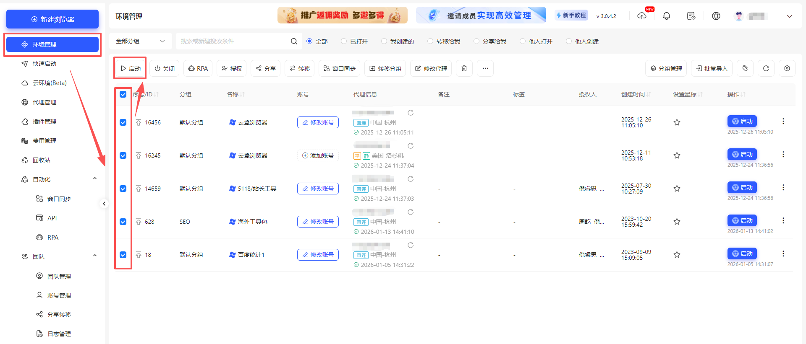Toggle the select-all header checkbox
The image size is (806, 344).
click(x=123, y=94)
